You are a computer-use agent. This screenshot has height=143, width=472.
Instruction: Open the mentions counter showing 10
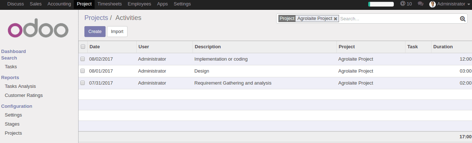coord(406,4)
